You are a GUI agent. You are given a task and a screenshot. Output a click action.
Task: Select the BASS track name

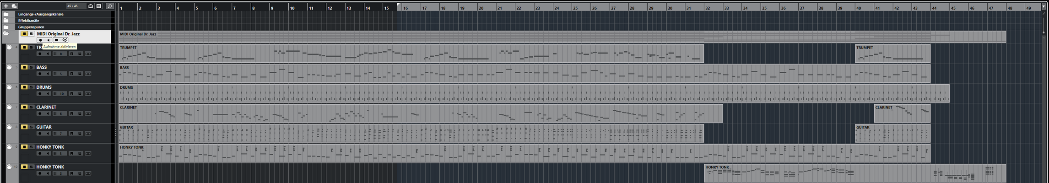coord(42,67)
